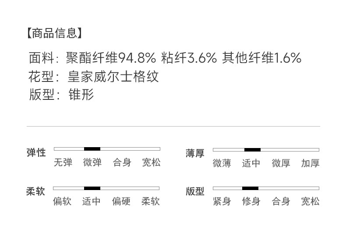
Task: Select 微厚 on the 薄厚 scale
Action: coord(281,163)
